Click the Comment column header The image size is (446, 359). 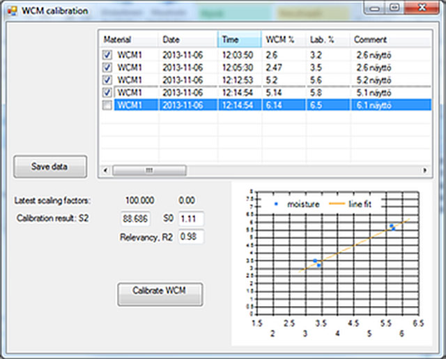click(387, 40)
